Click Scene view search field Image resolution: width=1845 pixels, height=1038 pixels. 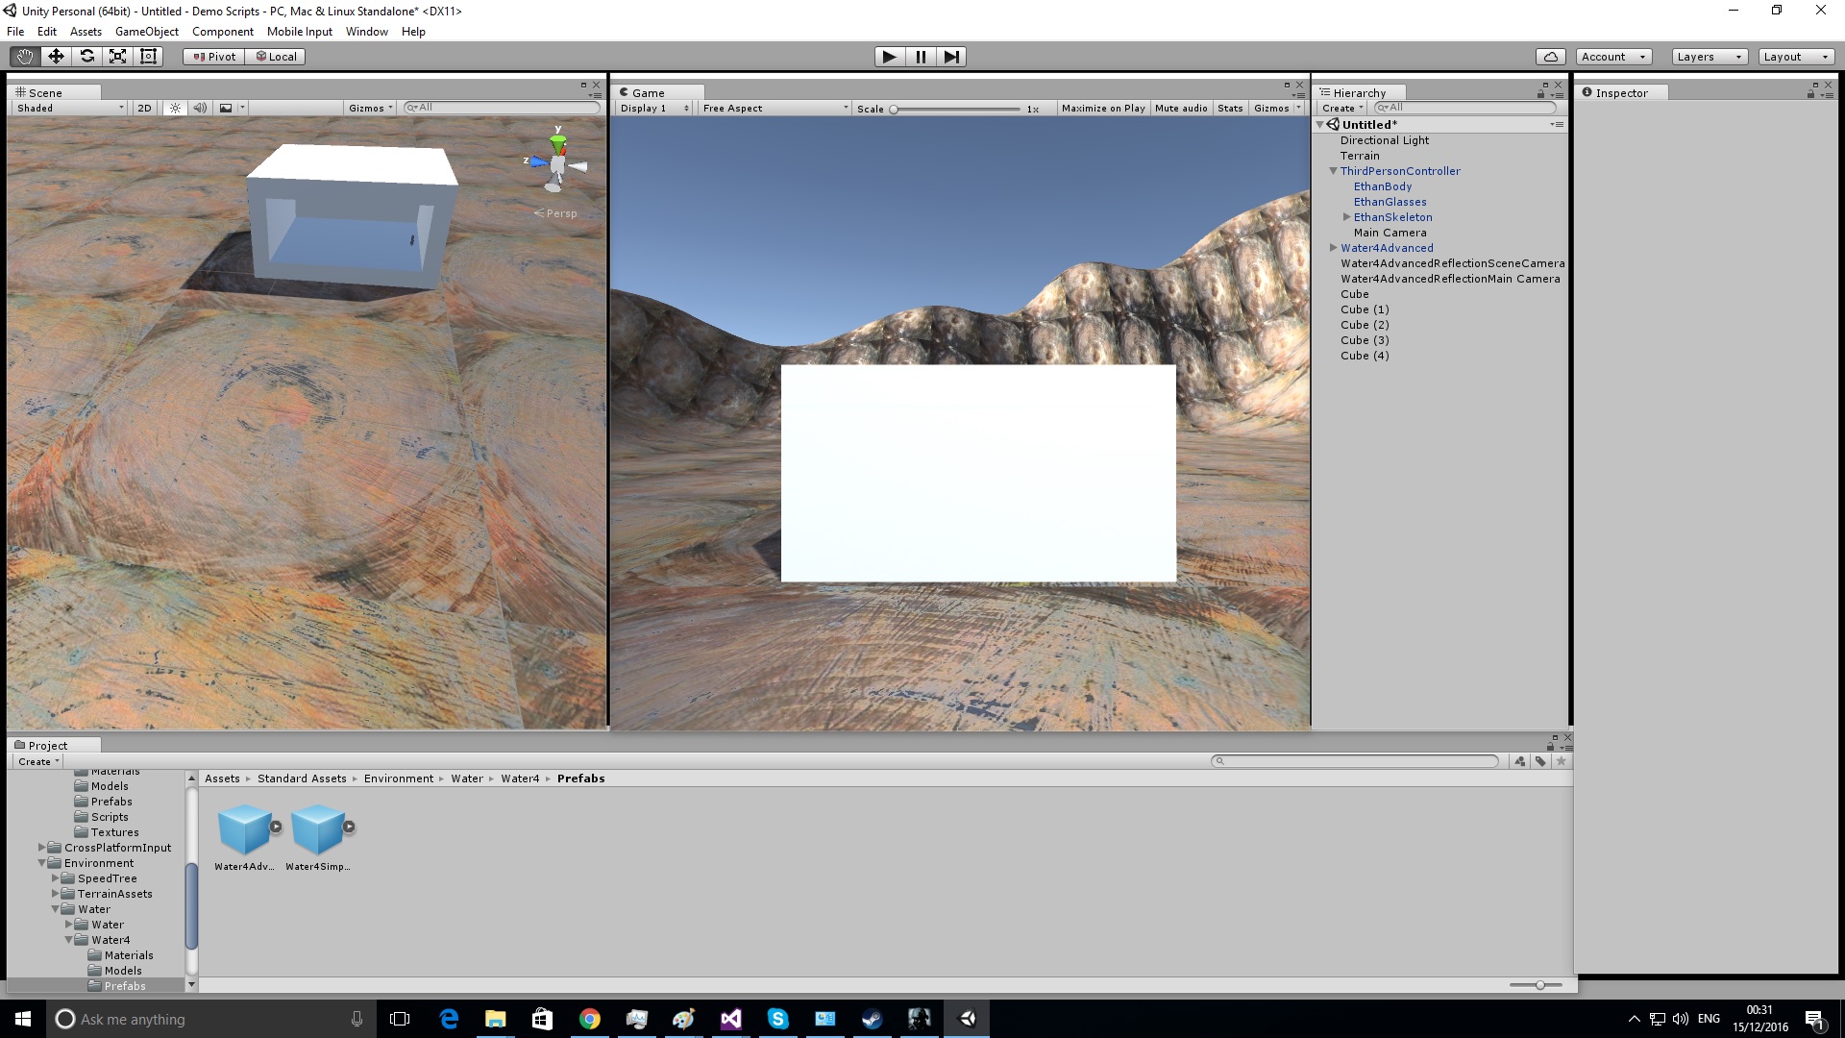pos(502,108)
